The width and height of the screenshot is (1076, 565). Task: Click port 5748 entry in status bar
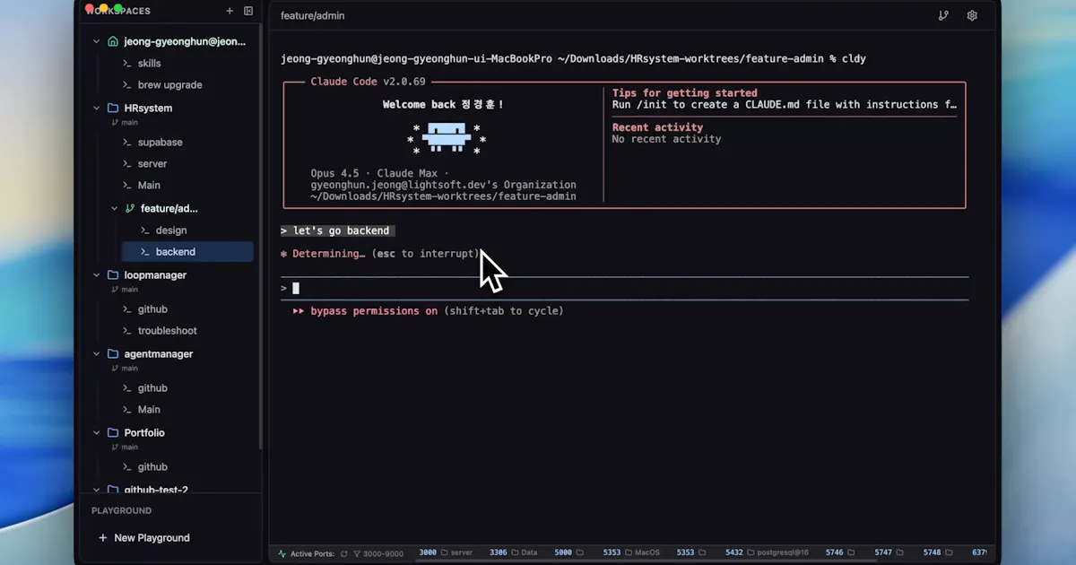[939, 552]
